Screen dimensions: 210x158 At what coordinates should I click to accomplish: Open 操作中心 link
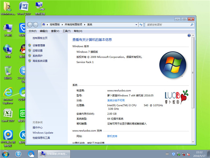[x=37, y=127]
